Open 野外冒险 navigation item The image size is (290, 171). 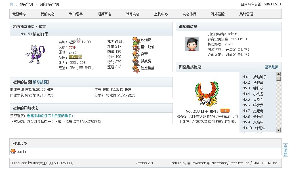(x=218, y=14)
